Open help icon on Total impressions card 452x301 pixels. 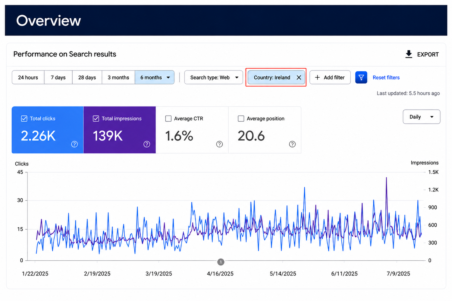tap(147, 144)
